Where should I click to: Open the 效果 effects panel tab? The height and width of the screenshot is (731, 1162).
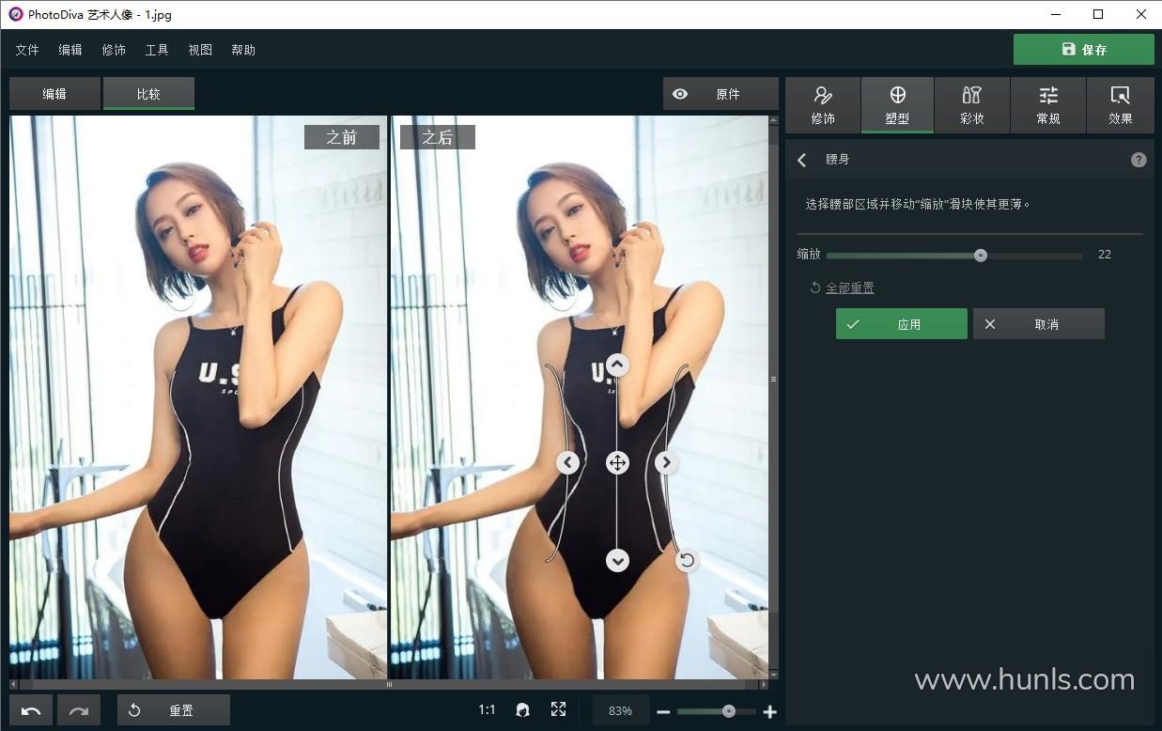(1120, 105)
